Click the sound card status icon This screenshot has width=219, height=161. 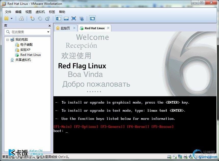pyautogui.click(x=191, y=157)
